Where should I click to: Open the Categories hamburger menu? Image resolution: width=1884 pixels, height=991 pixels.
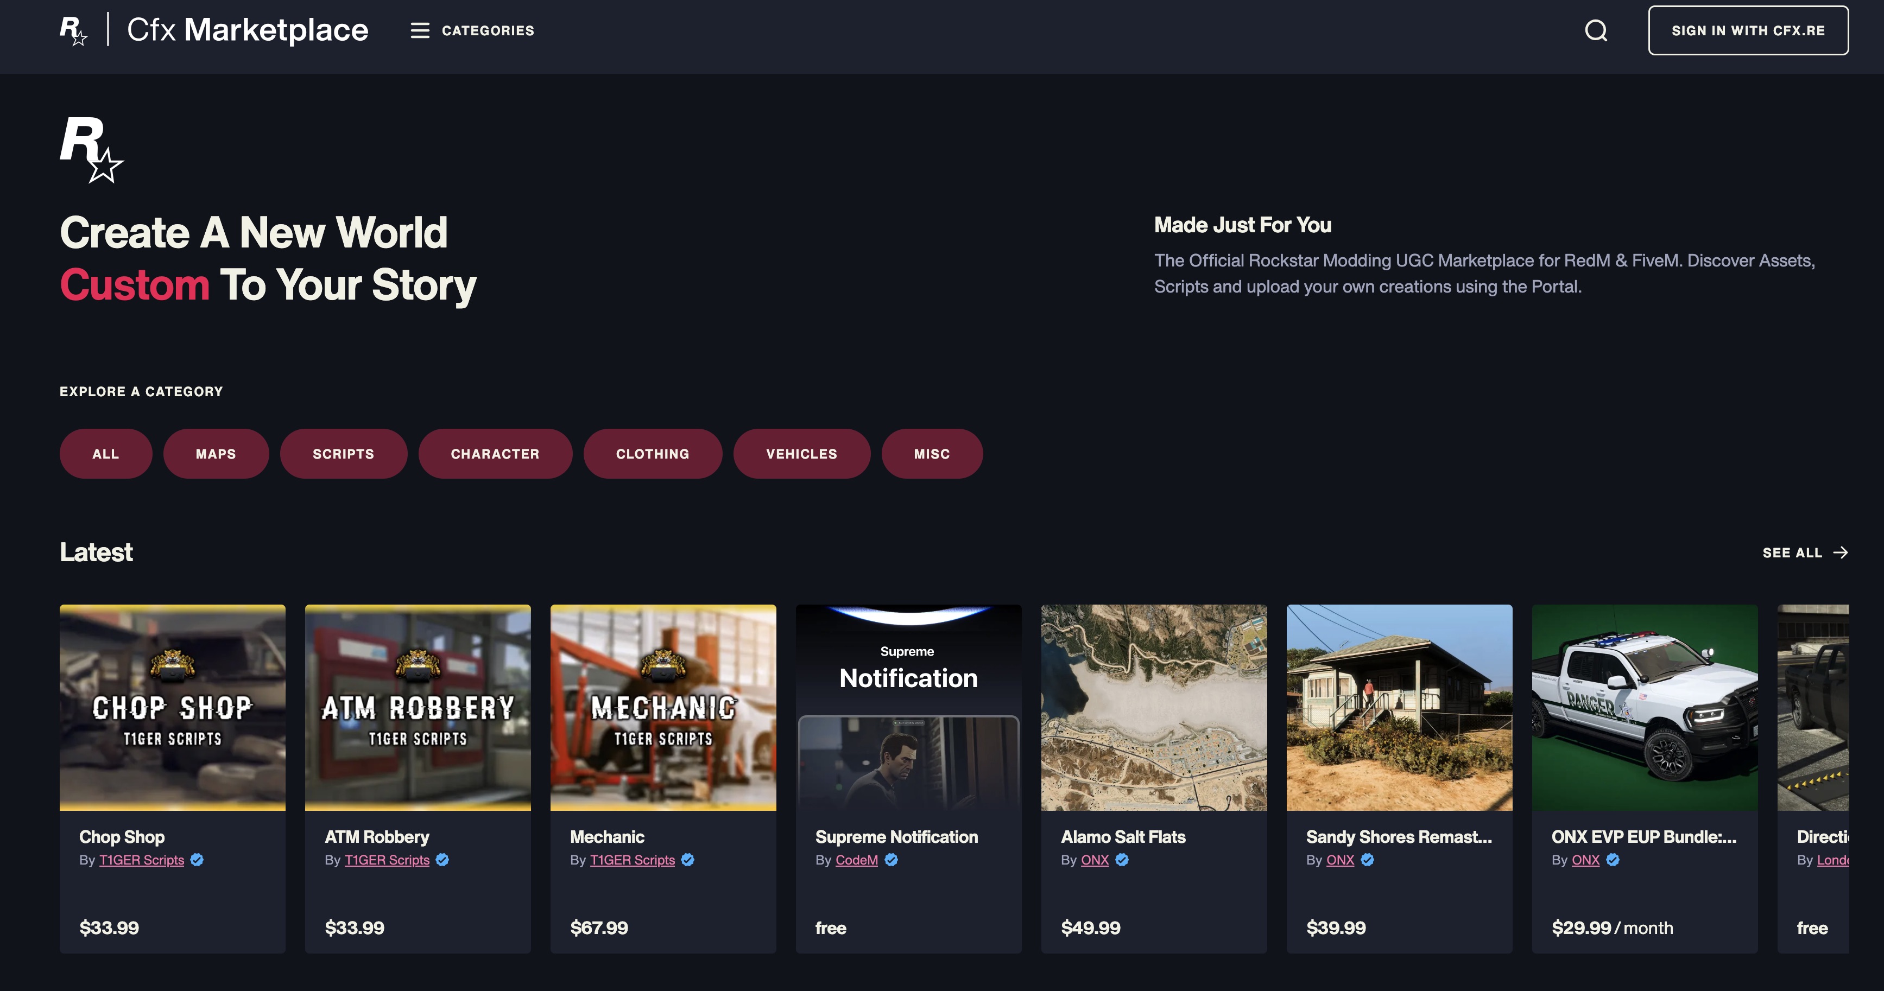pos(420,31)
